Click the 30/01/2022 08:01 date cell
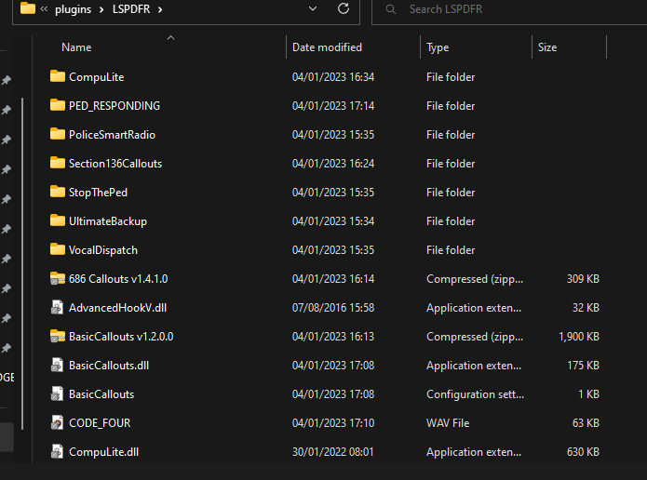The height and width of the screenshot is (480, 647). 332,452
